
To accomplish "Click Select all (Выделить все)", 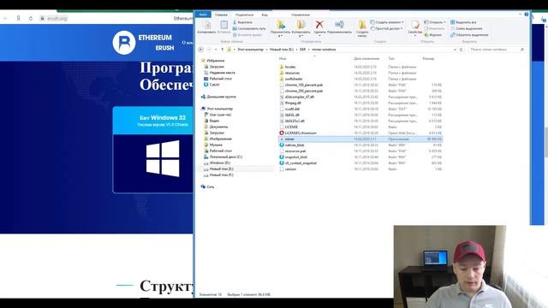I will point(463,22).
